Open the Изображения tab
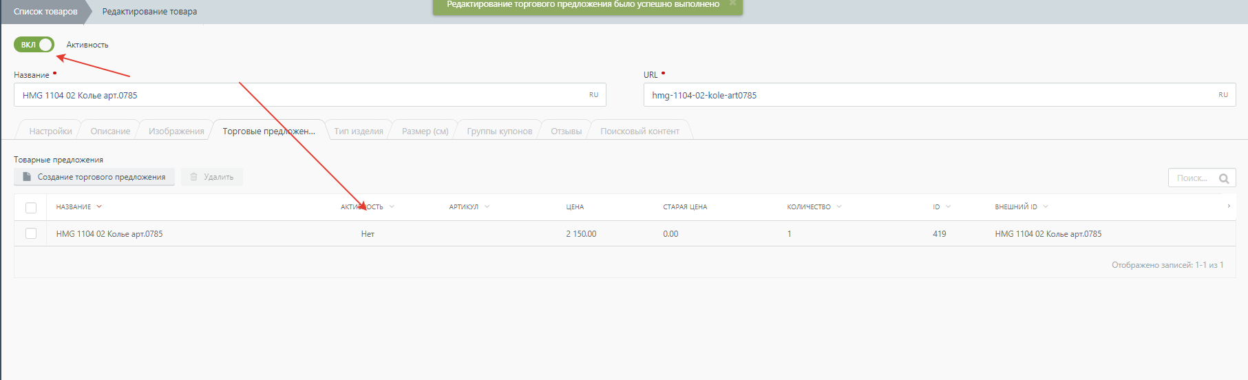This screenshot has height=380, width=1248. click(176, 131)
